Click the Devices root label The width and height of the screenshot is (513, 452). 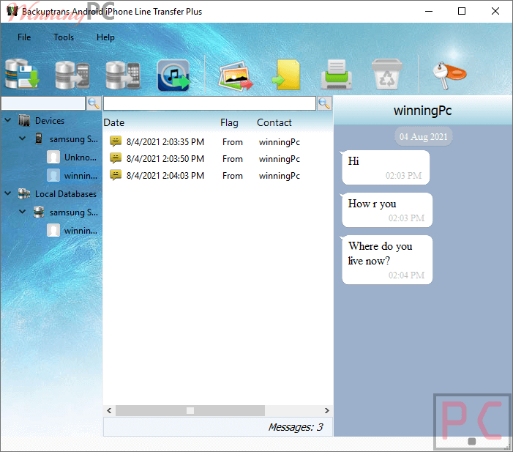50,121
